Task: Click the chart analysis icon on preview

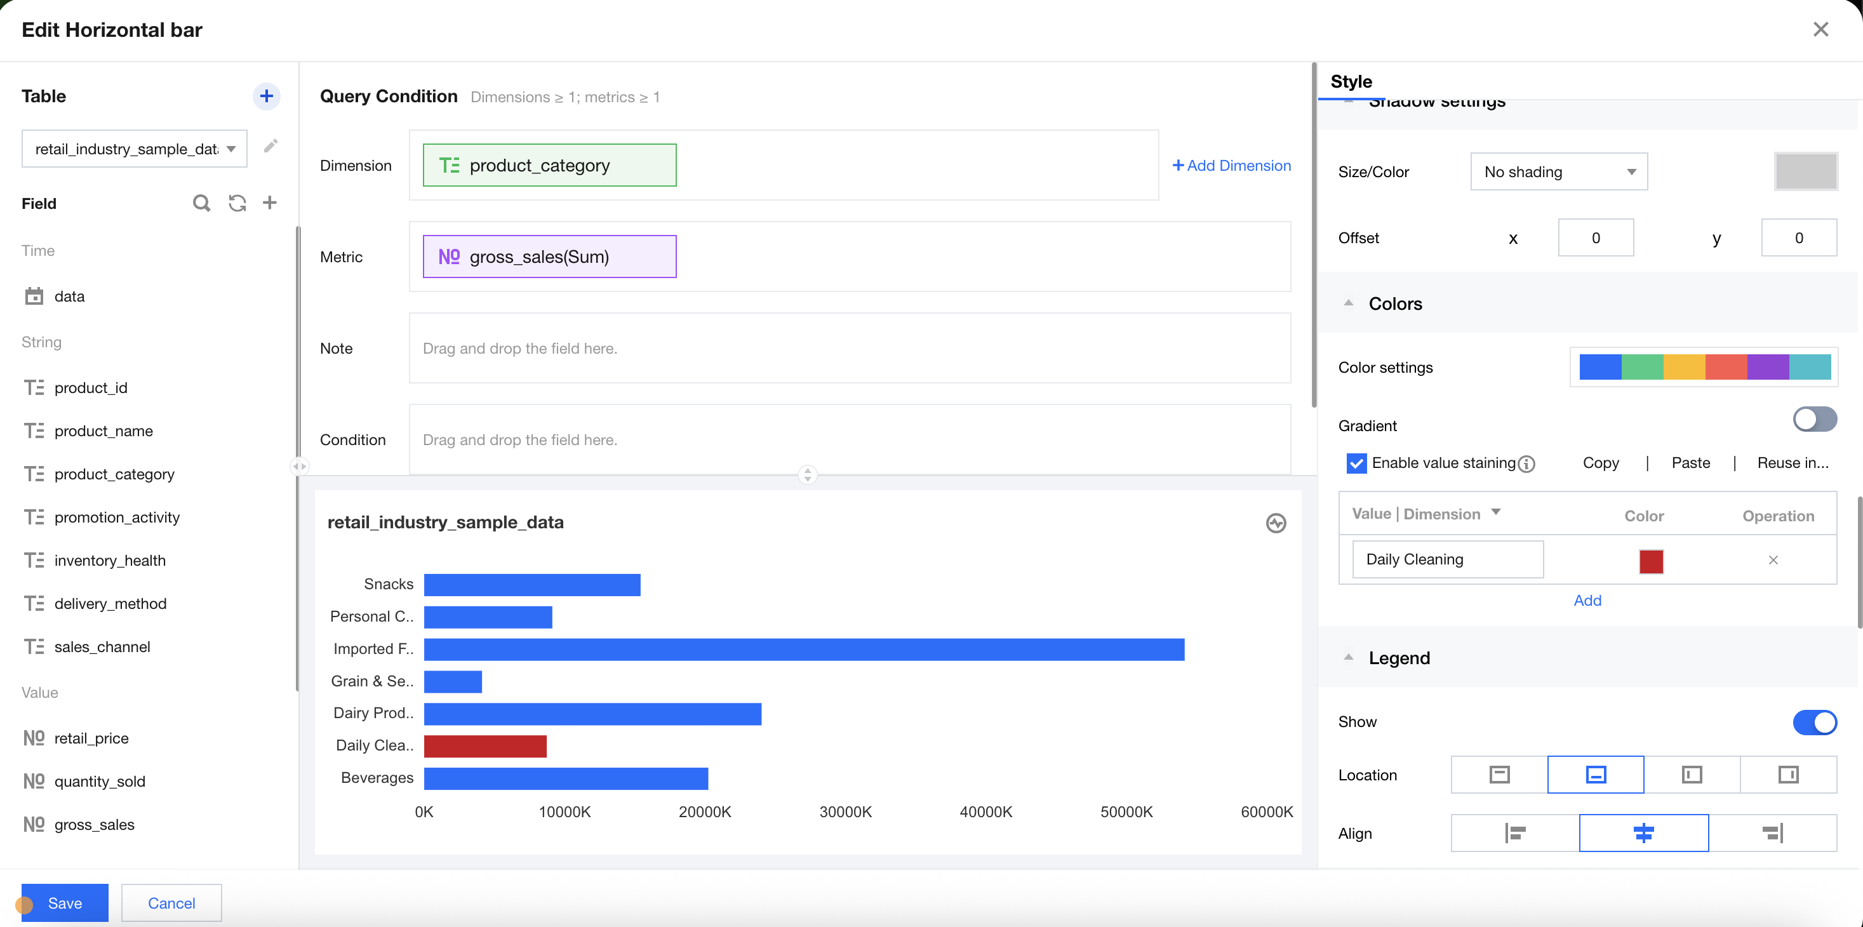Action: click(1276, 523)
